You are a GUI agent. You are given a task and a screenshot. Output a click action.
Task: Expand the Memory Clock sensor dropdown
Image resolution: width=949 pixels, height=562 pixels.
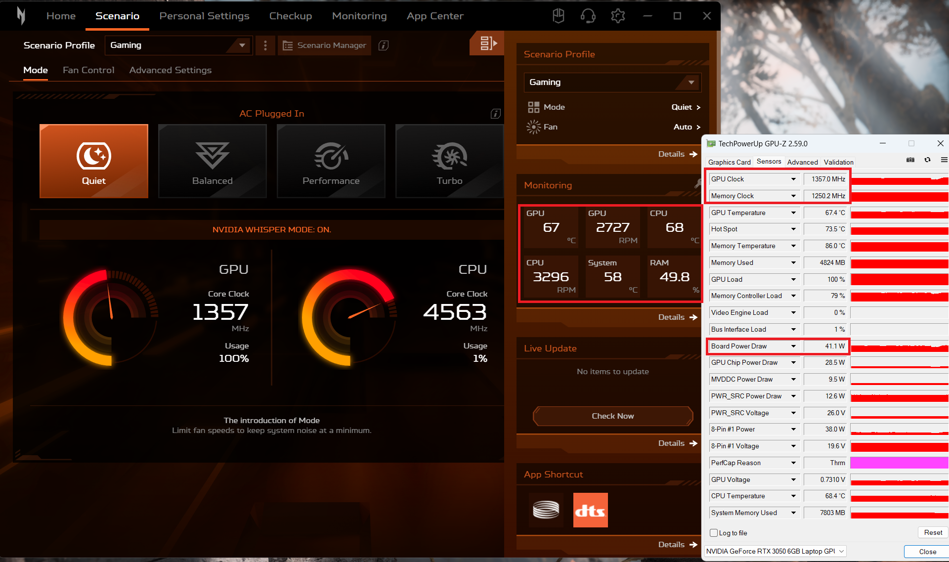(x=793, y=196)
